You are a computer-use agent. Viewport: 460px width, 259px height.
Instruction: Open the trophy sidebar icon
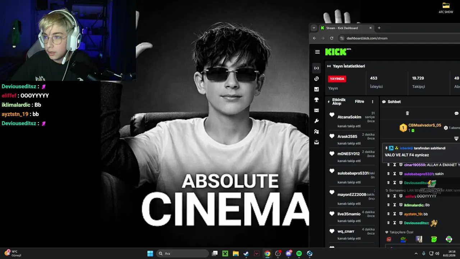coord(317,100)
